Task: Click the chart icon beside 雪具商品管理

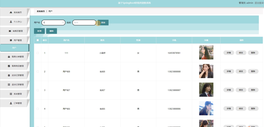Action: [9, 66]
